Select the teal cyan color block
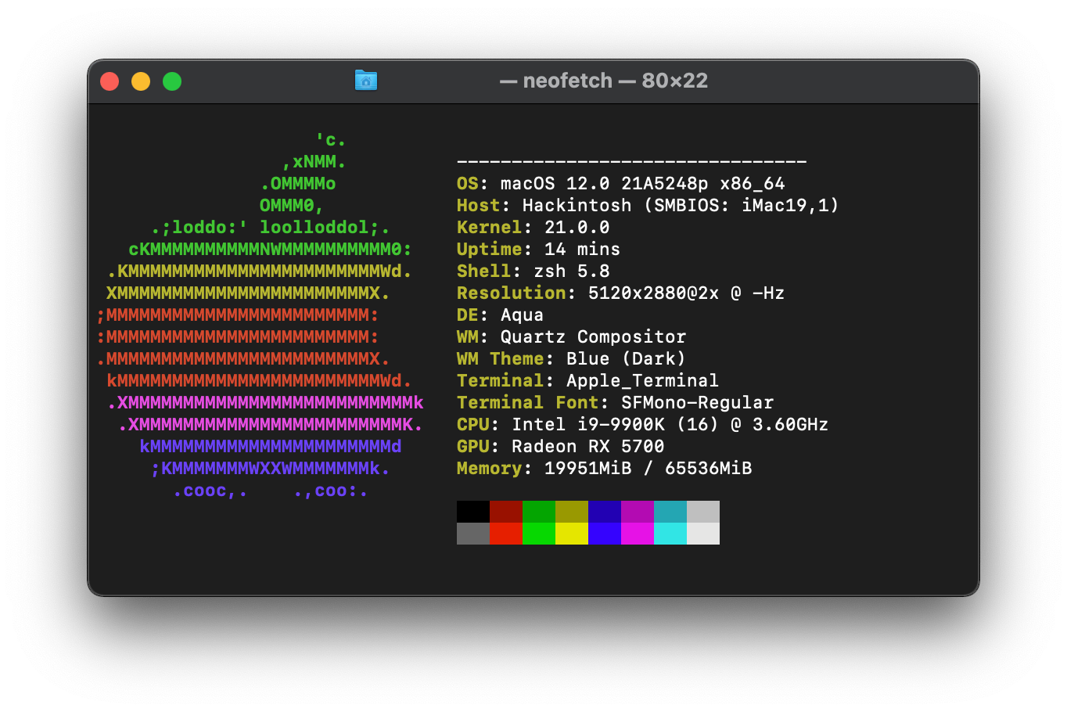This screenshot has height=712, width=1067. (x=670, y=512)
